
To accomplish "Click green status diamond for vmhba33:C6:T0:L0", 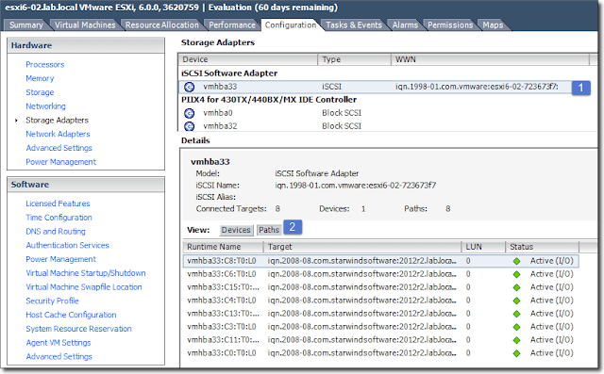I will pyautogui.click(x=516, y=274).
